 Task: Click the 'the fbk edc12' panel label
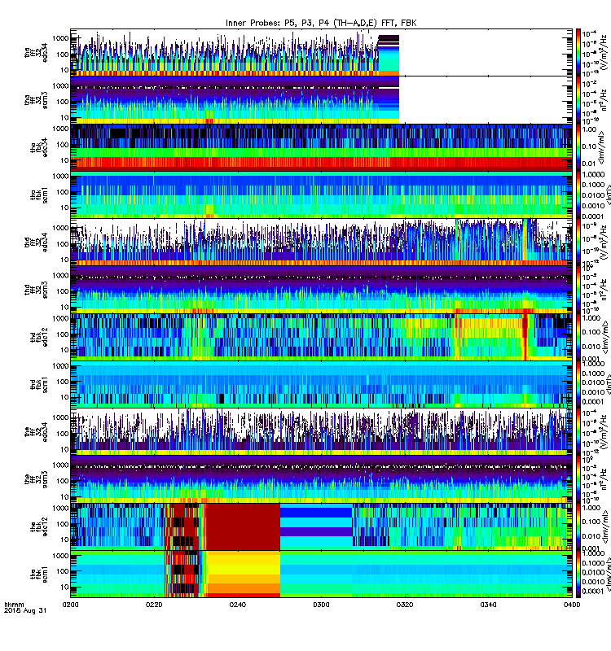(x=39, y=526)
